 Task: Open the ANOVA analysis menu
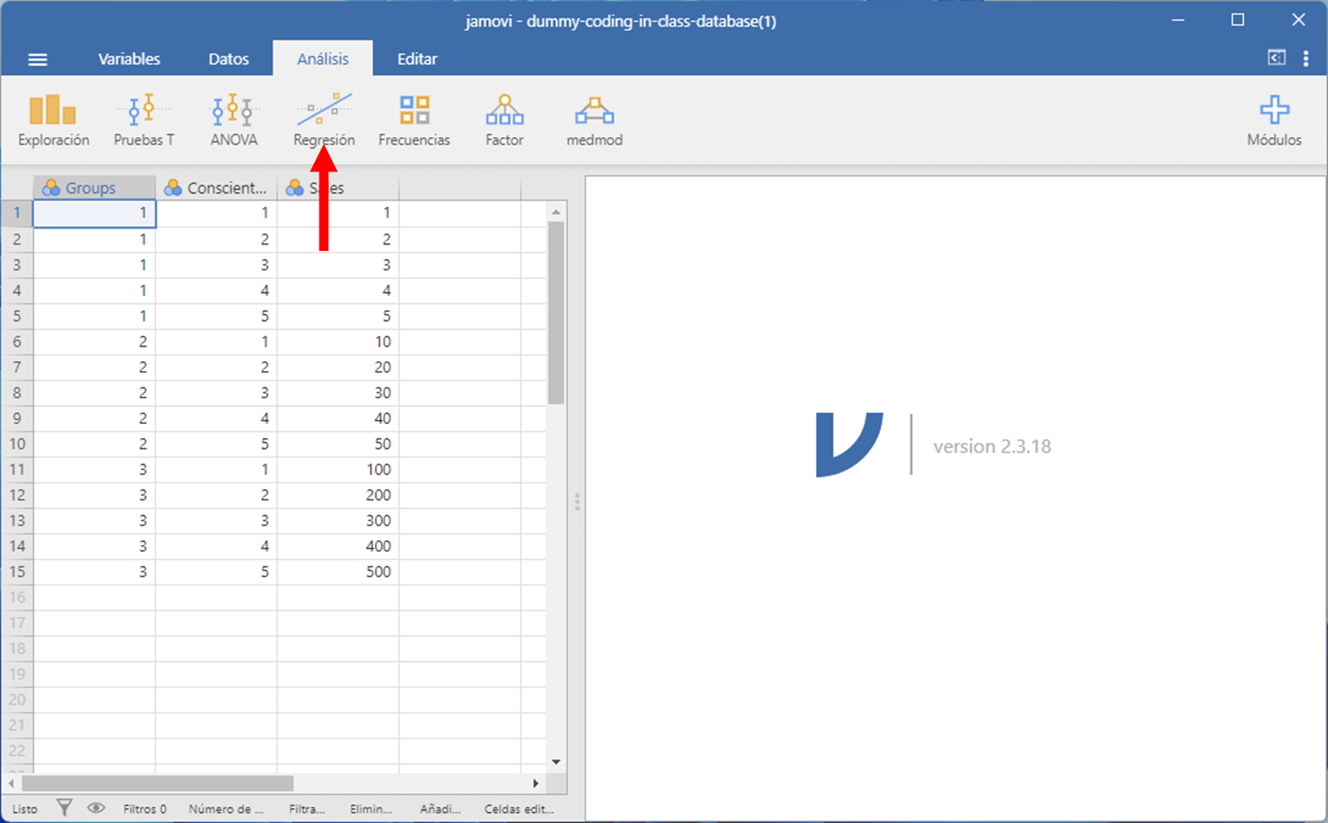pos(233,121)
